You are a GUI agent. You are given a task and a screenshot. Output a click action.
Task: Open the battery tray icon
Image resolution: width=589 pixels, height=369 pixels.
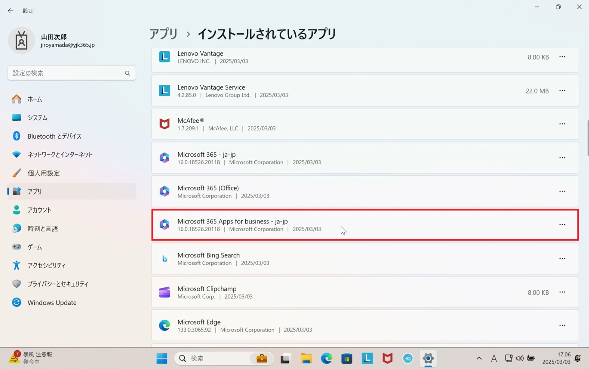[531, 358]
